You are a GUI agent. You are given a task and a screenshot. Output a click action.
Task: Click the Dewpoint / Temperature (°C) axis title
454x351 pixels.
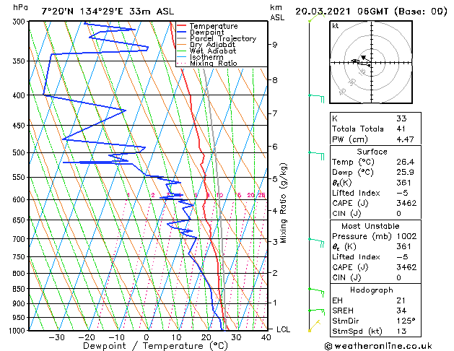(155, 346)
